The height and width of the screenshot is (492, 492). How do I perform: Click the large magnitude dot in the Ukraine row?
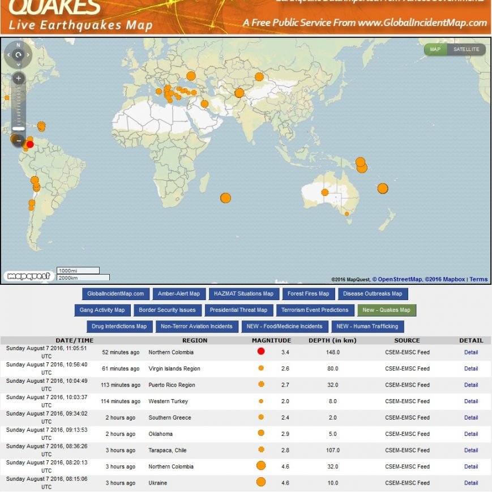pyautogui.click(x=261, y=482)
